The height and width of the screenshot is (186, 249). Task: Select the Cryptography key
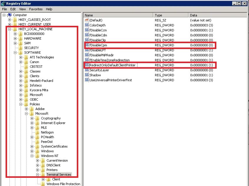click(51, 118)
